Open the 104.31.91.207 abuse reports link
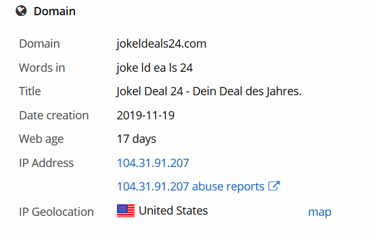Image resolution: width=373 pixels, height=240 pixels. [191, 186]
